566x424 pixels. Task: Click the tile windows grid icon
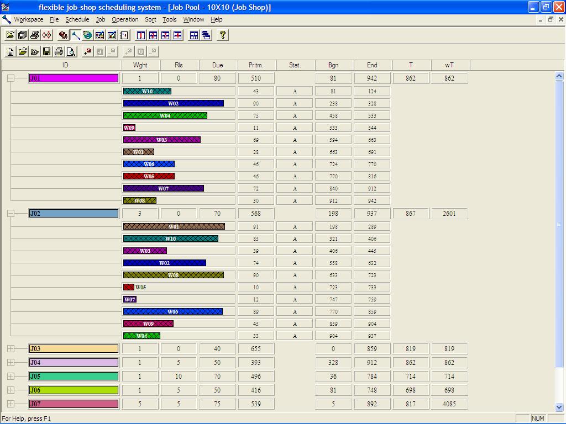click(194, 35)
